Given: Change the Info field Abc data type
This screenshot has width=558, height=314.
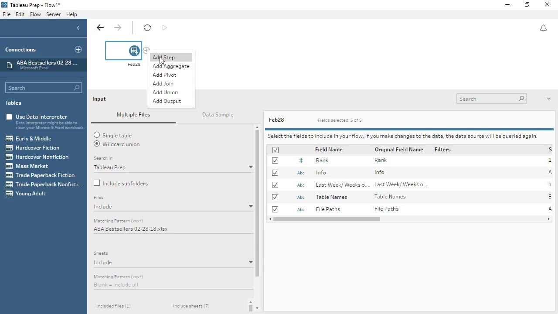Looking at the screenshot, I should [301, 173].
